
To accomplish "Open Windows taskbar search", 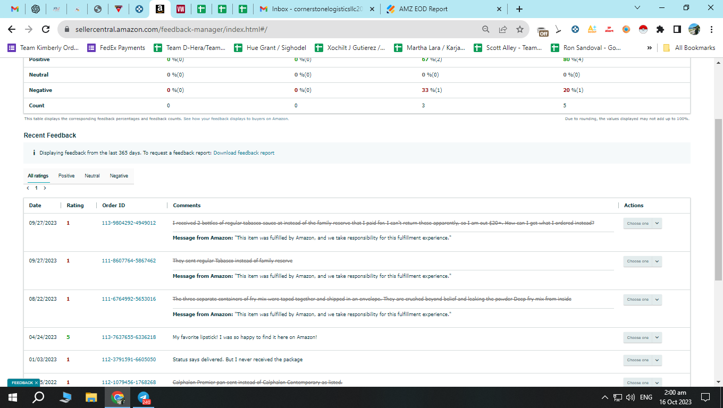I will tap(38, 397).
